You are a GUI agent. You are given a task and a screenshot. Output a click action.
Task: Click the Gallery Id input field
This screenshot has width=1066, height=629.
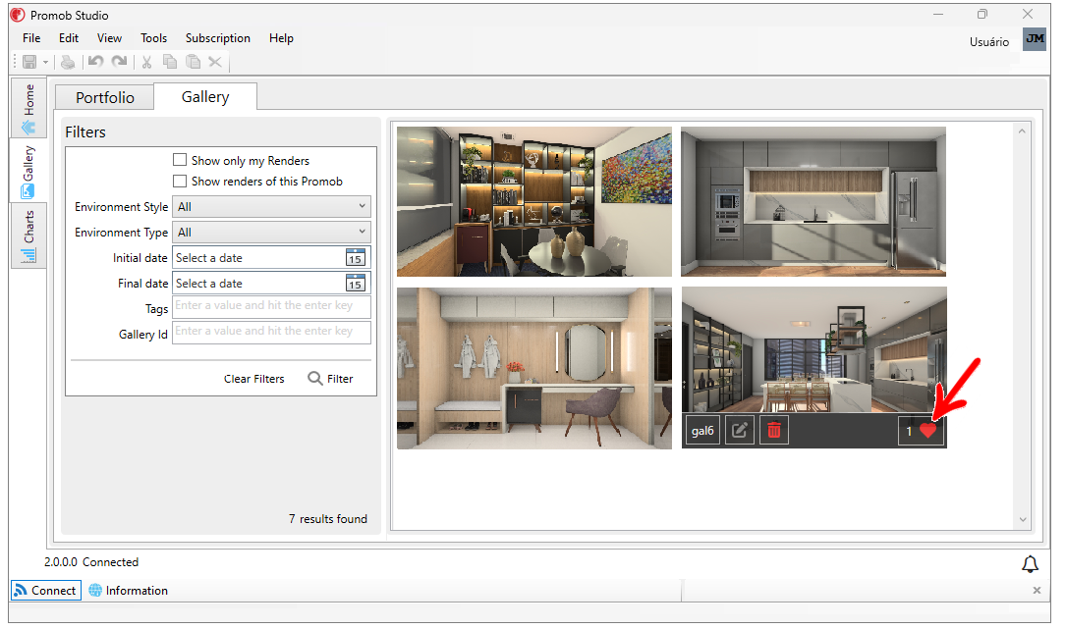[x=271, y=332]
